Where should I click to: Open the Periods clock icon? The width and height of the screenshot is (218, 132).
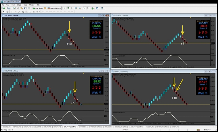(x=97, y=8)
